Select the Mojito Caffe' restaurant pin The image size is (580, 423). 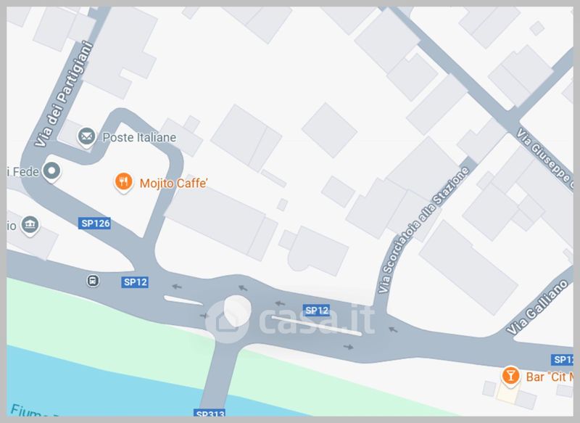[123, 182]
